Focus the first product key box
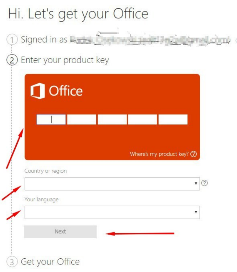237x272 pixels. coord(51,119)
